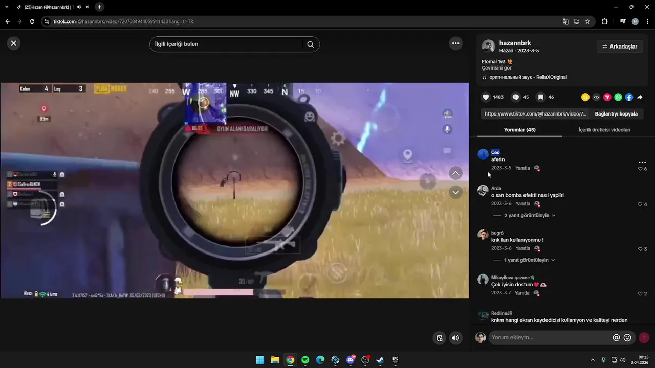Save video with bookmark icon 46
655x368 pixels.
click(540, 97)
